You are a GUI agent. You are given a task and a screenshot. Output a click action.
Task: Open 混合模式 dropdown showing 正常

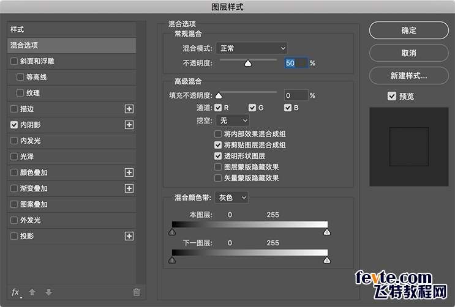point(252,48)
